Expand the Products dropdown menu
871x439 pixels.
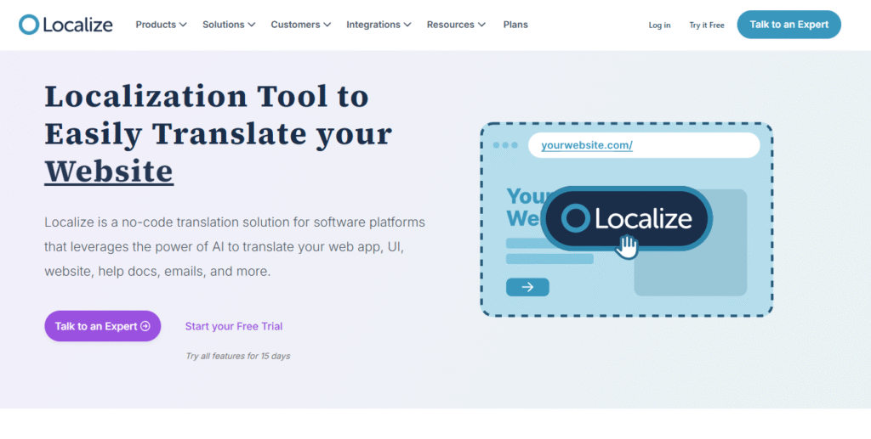(161, 25)
